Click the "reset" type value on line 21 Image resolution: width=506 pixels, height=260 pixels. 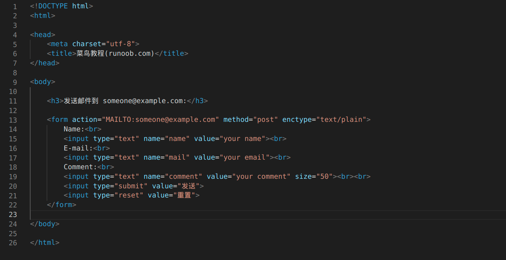click(x=129, y=195)
